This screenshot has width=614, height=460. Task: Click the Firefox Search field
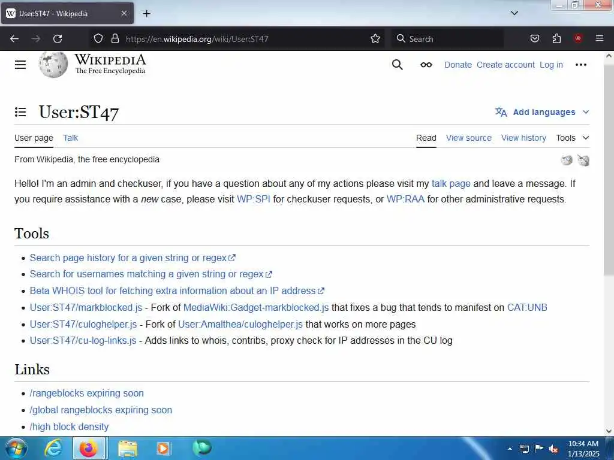click(x=447, y=39)
